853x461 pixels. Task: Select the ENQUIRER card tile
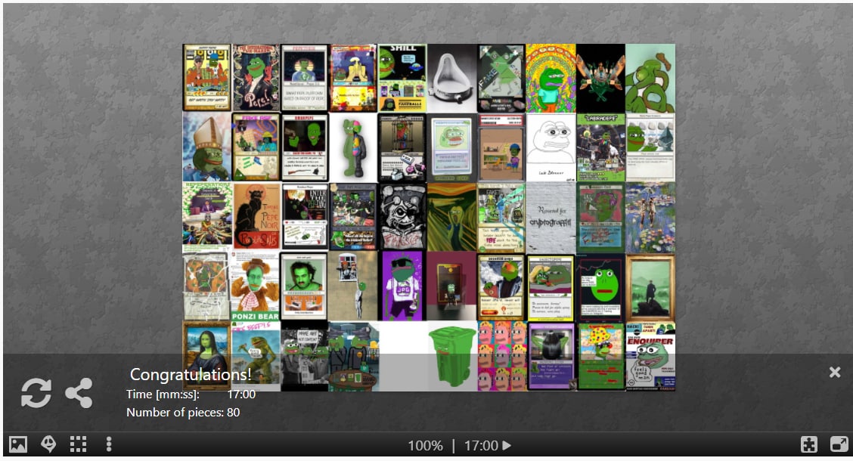650,356
